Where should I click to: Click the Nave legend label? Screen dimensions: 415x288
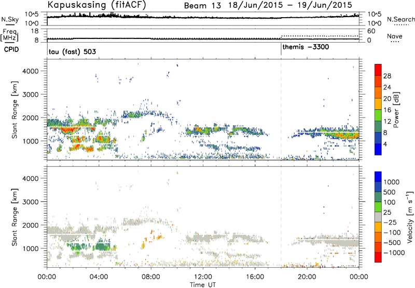pyautogui.click(x=395, y=36)
